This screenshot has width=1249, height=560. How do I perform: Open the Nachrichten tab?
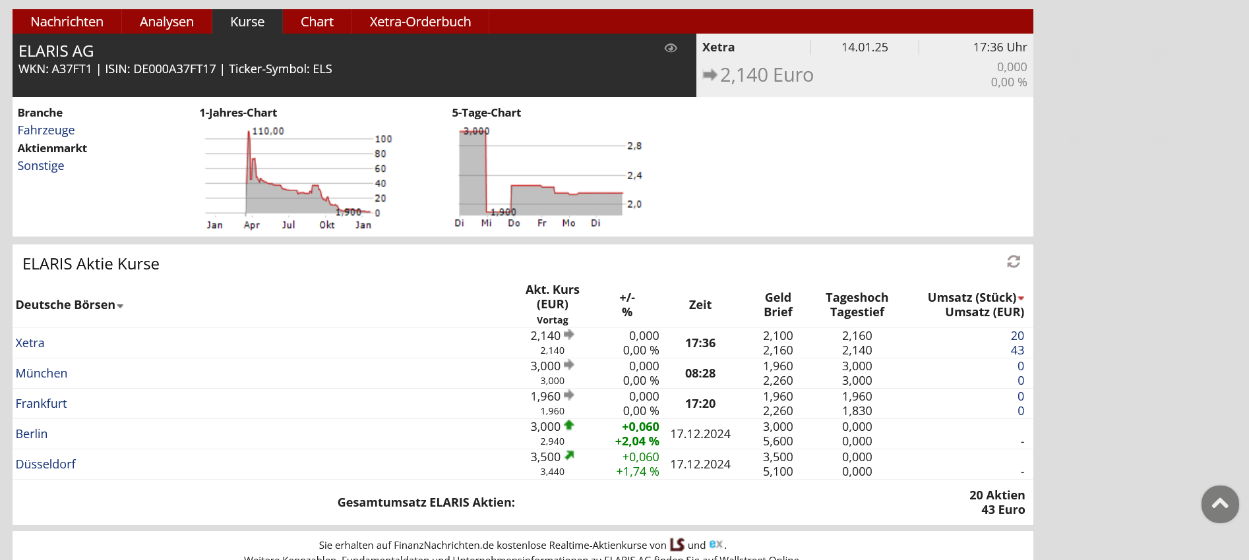pos(67,22)
